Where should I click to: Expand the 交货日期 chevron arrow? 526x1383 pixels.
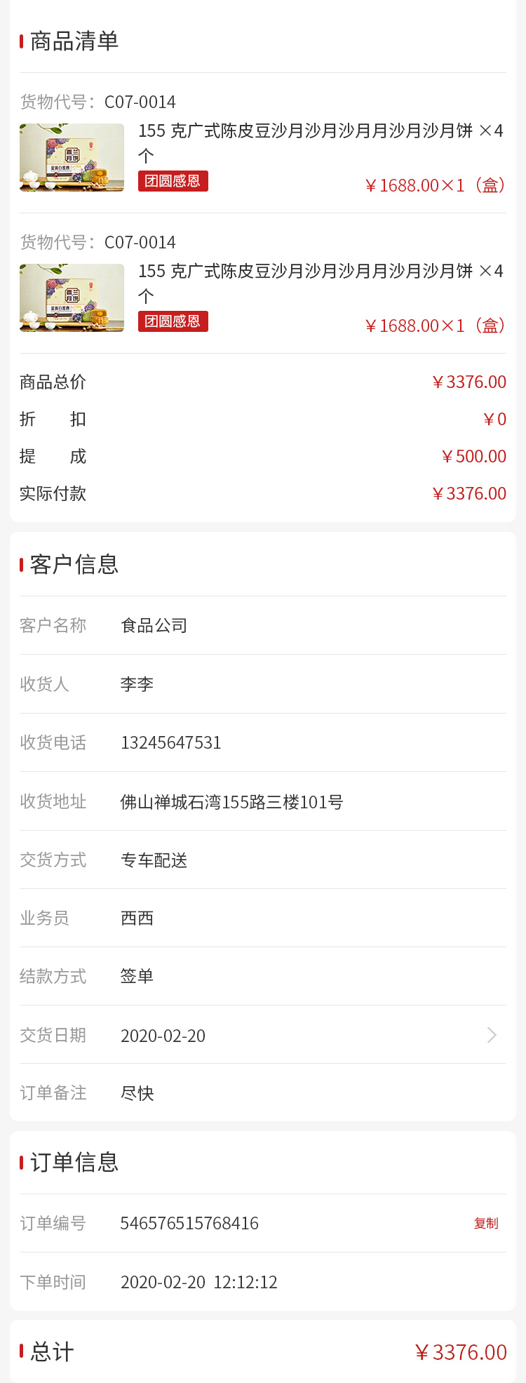pos(492,1035)
